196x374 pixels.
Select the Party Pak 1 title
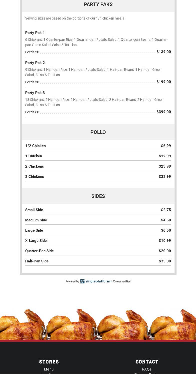35,33
